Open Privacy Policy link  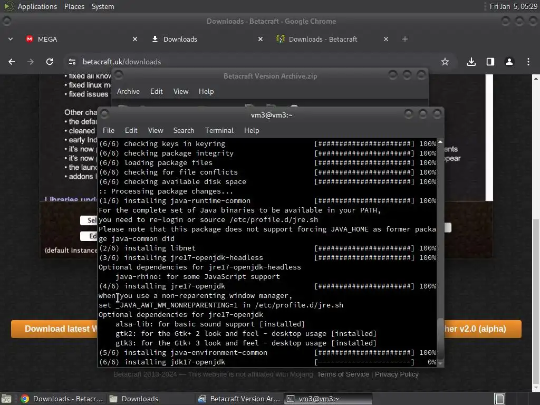click(397, 374)
